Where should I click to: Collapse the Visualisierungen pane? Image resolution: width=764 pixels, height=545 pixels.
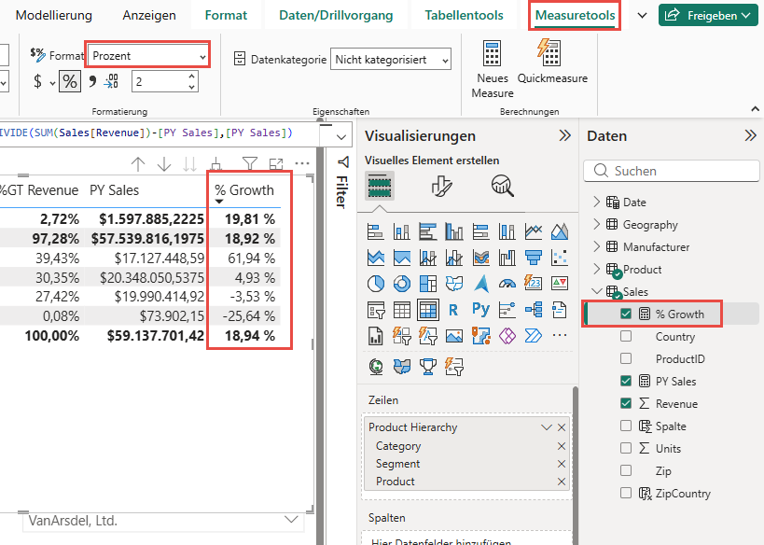(564, 135)
